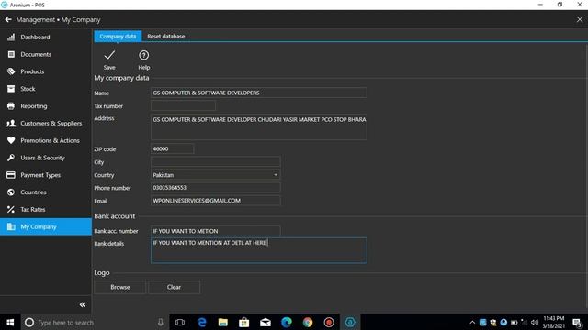
Task: Click into the Tax number field
Action: click(183, 106)
